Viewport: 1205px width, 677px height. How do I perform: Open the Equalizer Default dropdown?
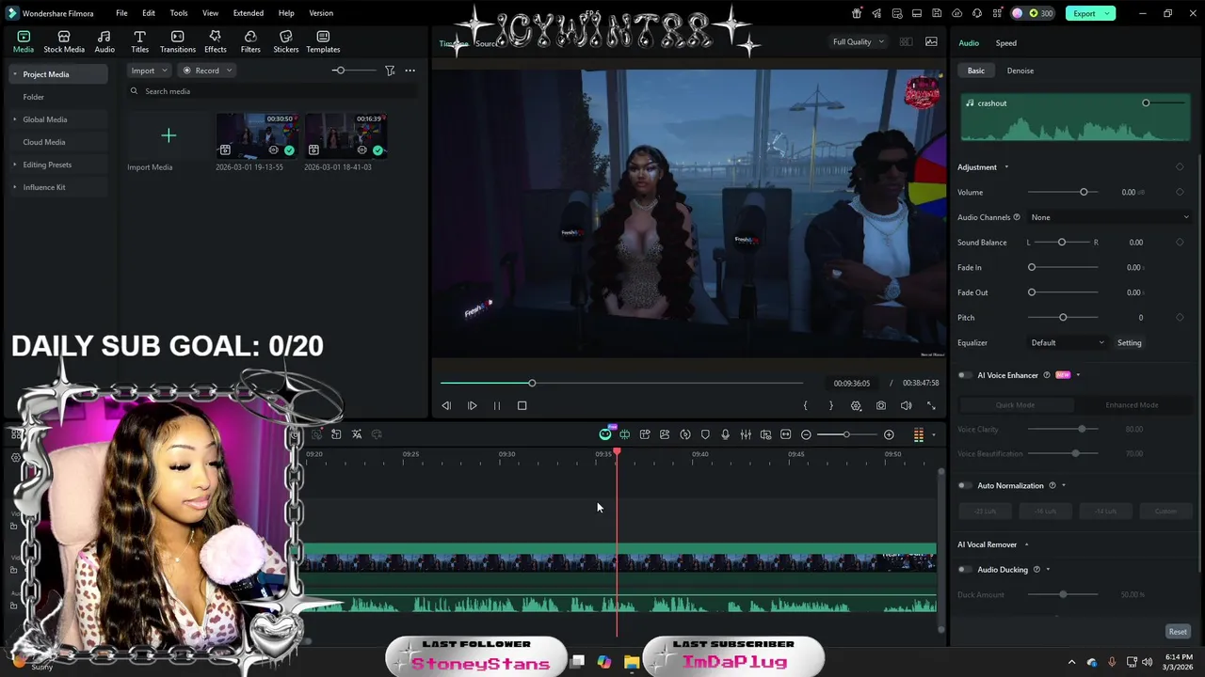[1067, 342]
